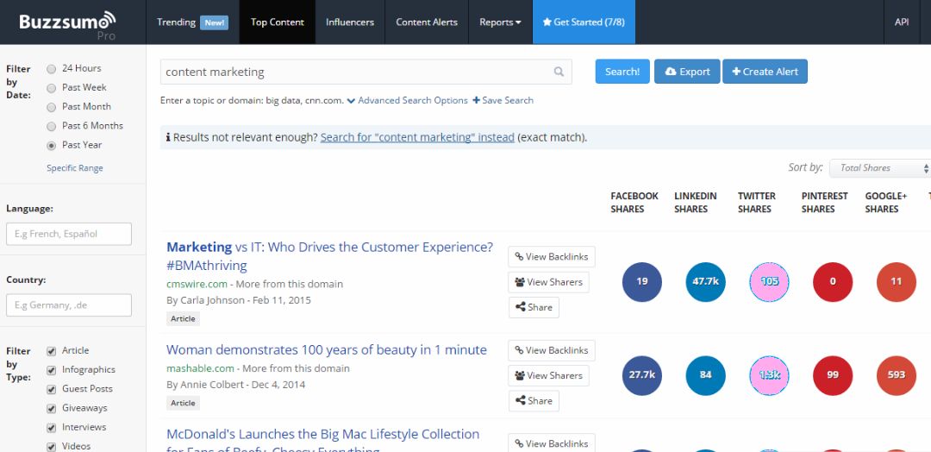Open the Influencers tab
Screen dimensions: 931x452
[x=350, y=22]
